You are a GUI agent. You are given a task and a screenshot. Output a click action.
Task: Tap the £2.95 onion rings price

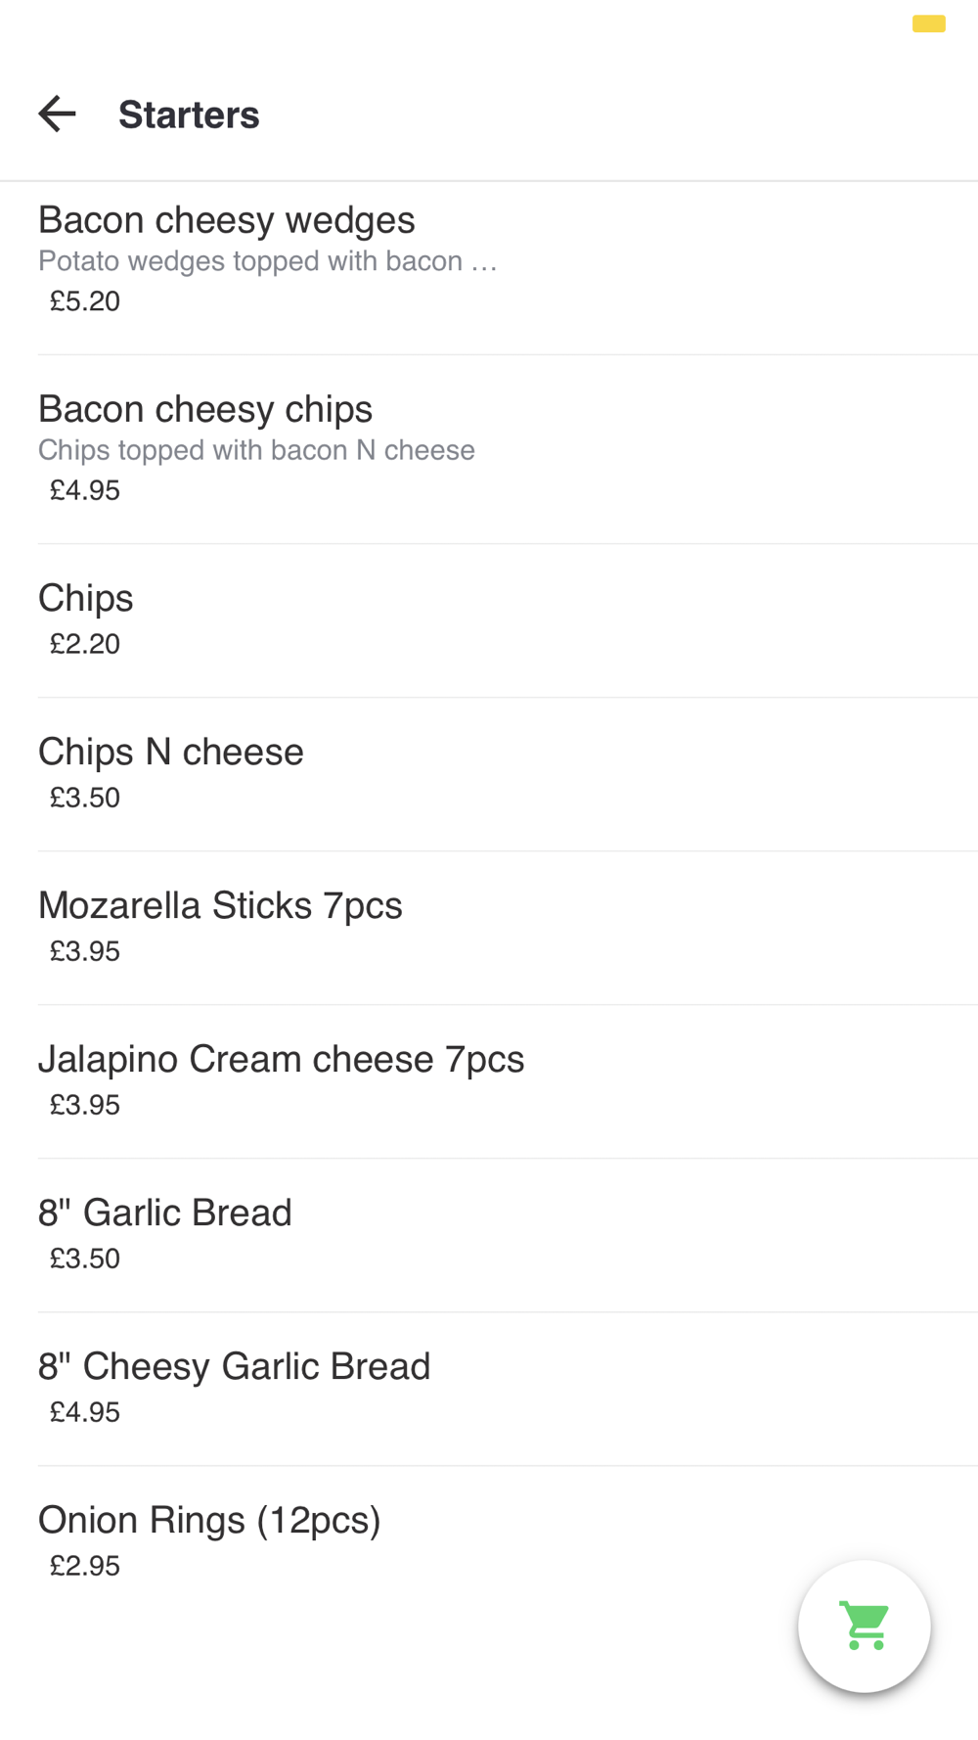pyautogui.click(x=85, y=1566)
